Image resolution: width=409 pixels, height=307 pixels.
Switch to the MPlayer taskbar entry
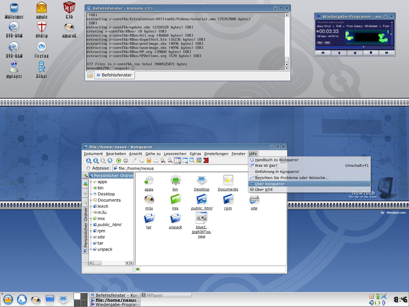point(166,295)
